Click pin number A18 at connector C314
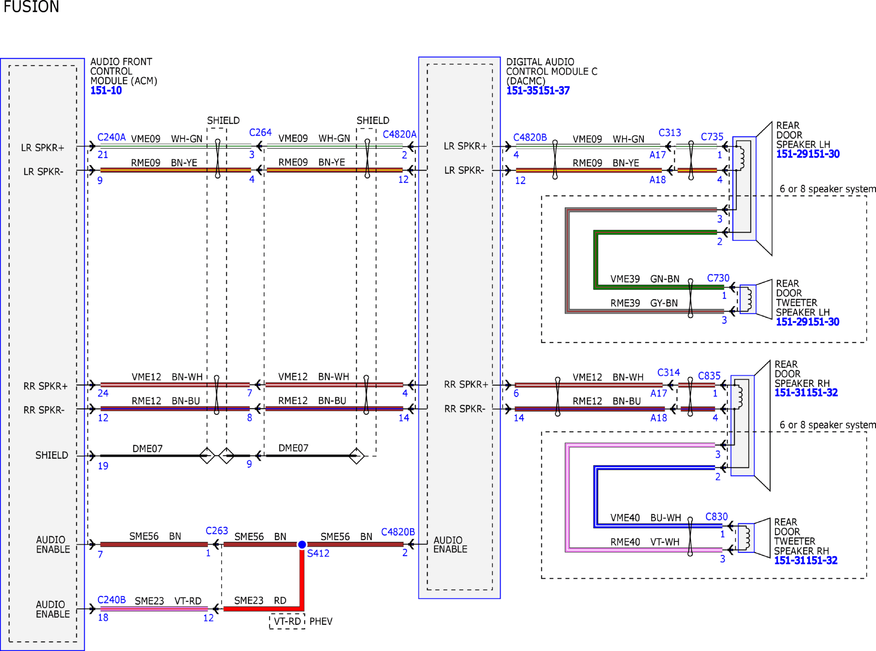Viewport: 876px width, 651px height. [658, 418]
